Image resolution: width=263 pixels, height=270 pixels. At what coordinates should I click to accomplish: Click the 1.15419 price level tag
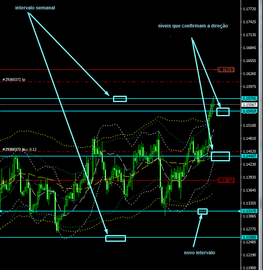250,111
